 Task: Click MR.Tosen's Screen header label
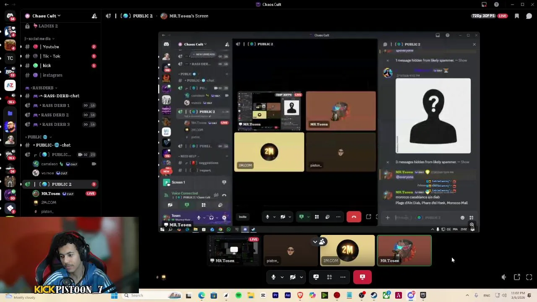(189, 16)
